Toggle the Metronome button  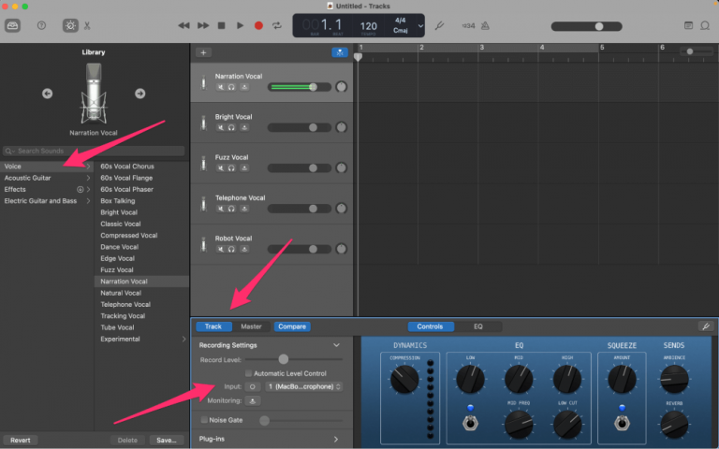pos(485,25)
